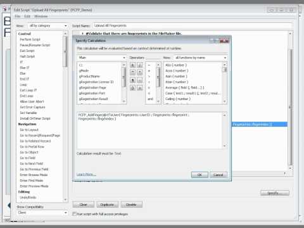Select Install OnTimer Script step
The image size is (304, 228).
click(x=35, y=118)
